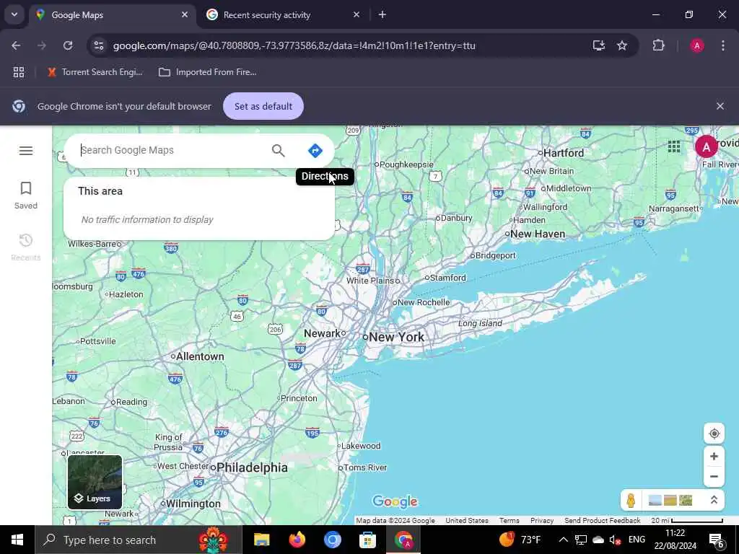The height and width of the screenshot is (554, 739).
Task: Open the Recents history panel
Action: (x=25, y=247)
